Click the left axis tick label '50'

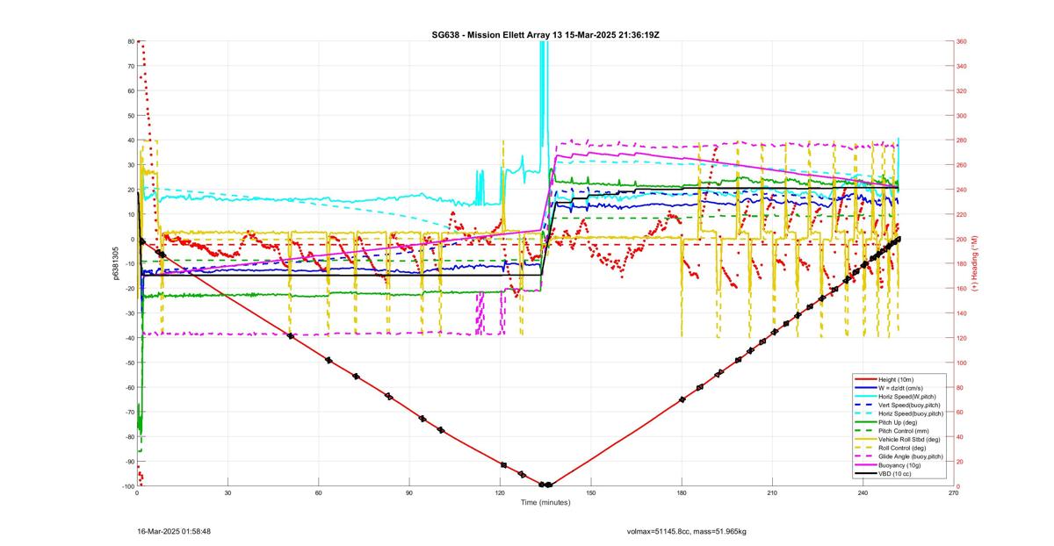[130, 115]
